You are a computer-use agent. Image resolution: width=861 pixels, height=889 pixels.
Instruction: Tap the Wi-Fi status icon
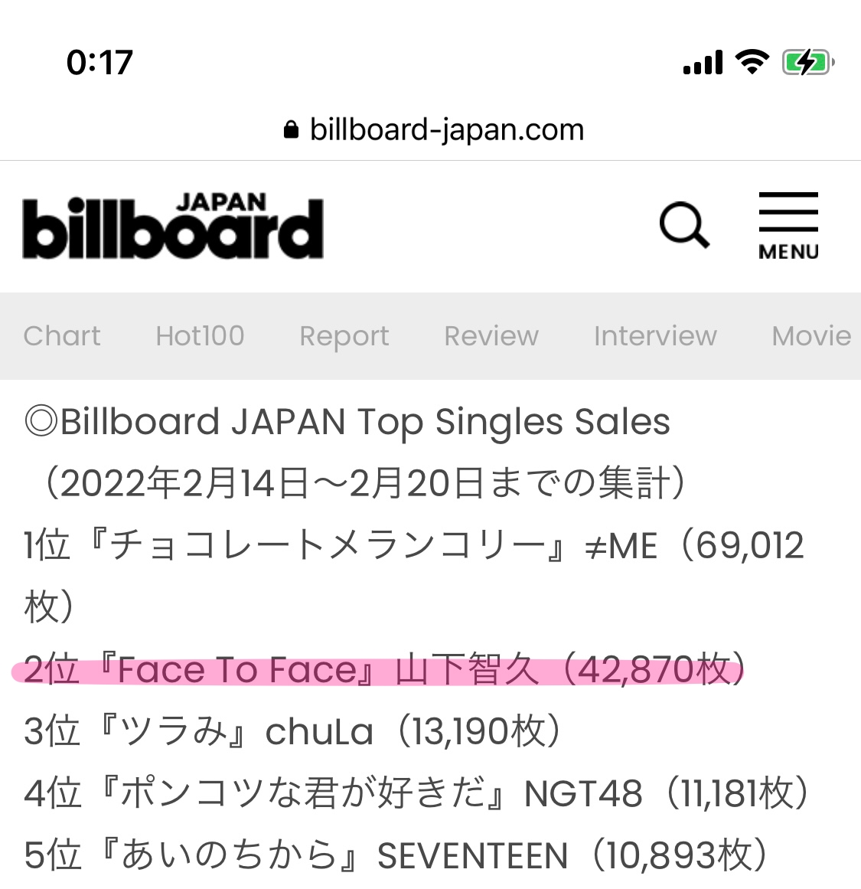752,62
